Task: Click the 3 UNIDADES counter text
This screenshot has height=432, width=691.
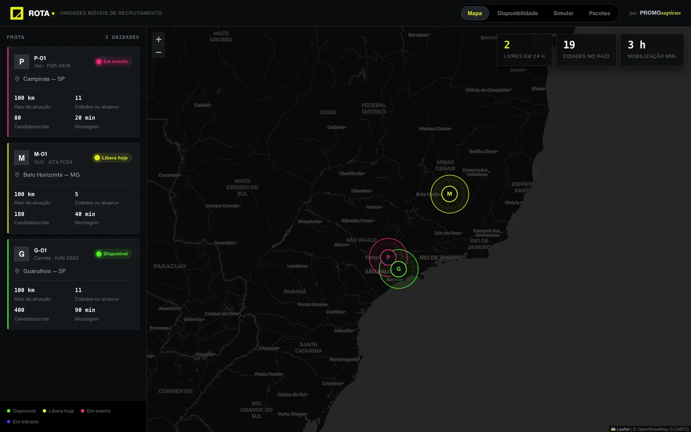Action: coord(122,38)
